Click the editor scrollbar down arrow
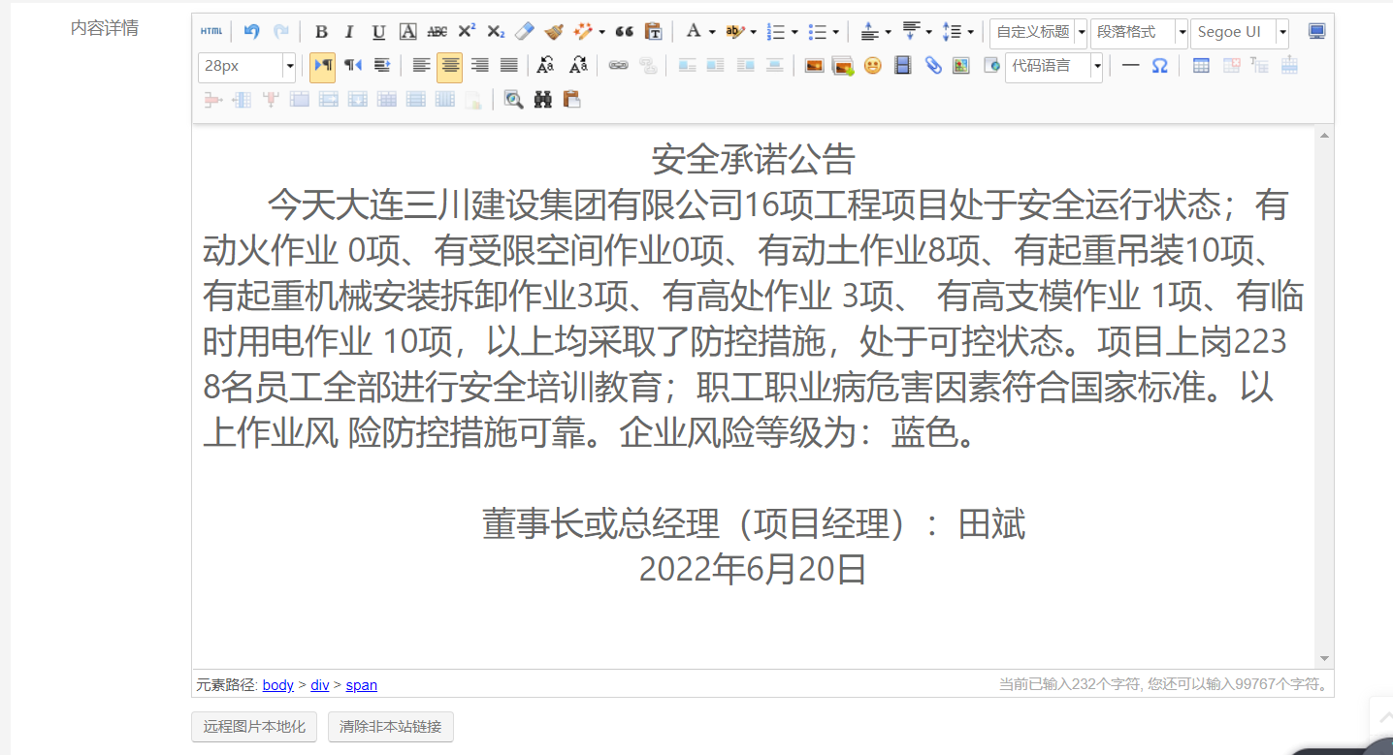The width and height of the screenshot is (1393, 755). pyautogui.click(x=1324, y=659)
